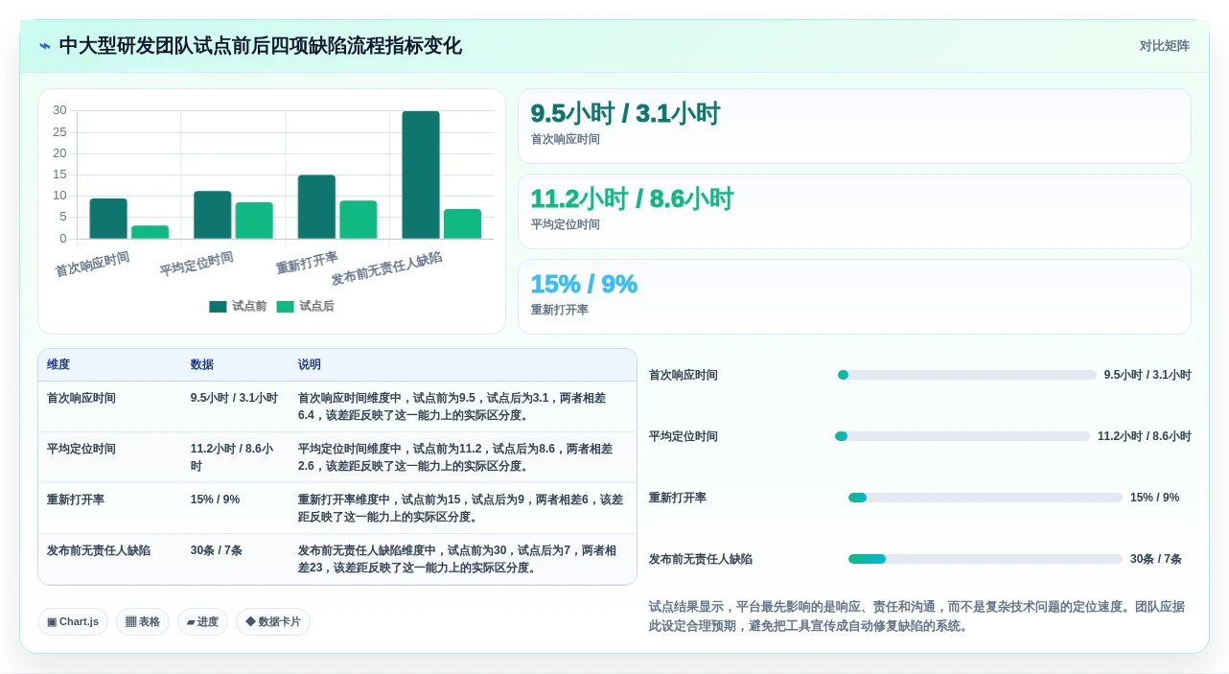This screenshot has height=674, width=1229.
Task: Click the chart title 中大型研发团队试点前后四项缺陷流程指标变化
Action: (x=261, y=46)
